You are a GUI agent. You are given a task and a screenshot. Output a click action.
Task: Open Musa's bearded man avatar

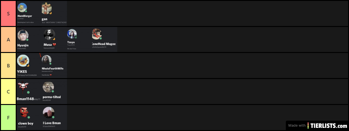coord(49,35)
